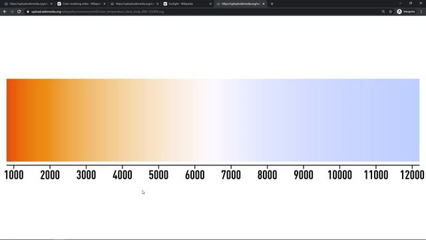Click the 12000 scale label

coord(412,175)
